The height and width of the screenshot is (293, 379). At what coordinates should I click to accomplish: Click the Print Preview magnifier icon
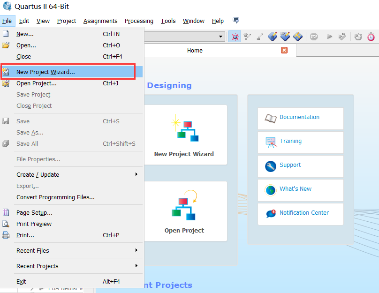click(6, 224)
